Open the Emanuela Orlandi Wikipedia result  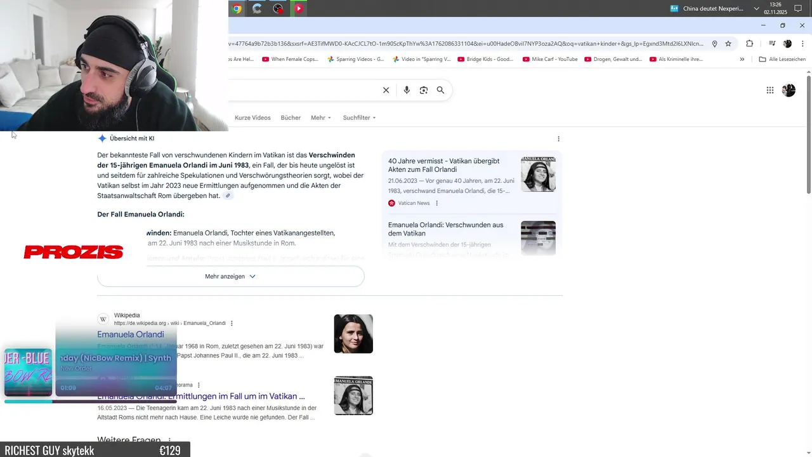coord(131,334)
